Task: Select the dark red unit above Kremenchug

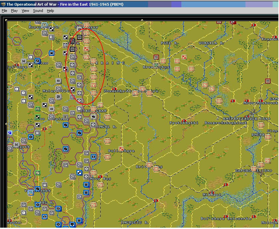Action: (x=156, y=57)
